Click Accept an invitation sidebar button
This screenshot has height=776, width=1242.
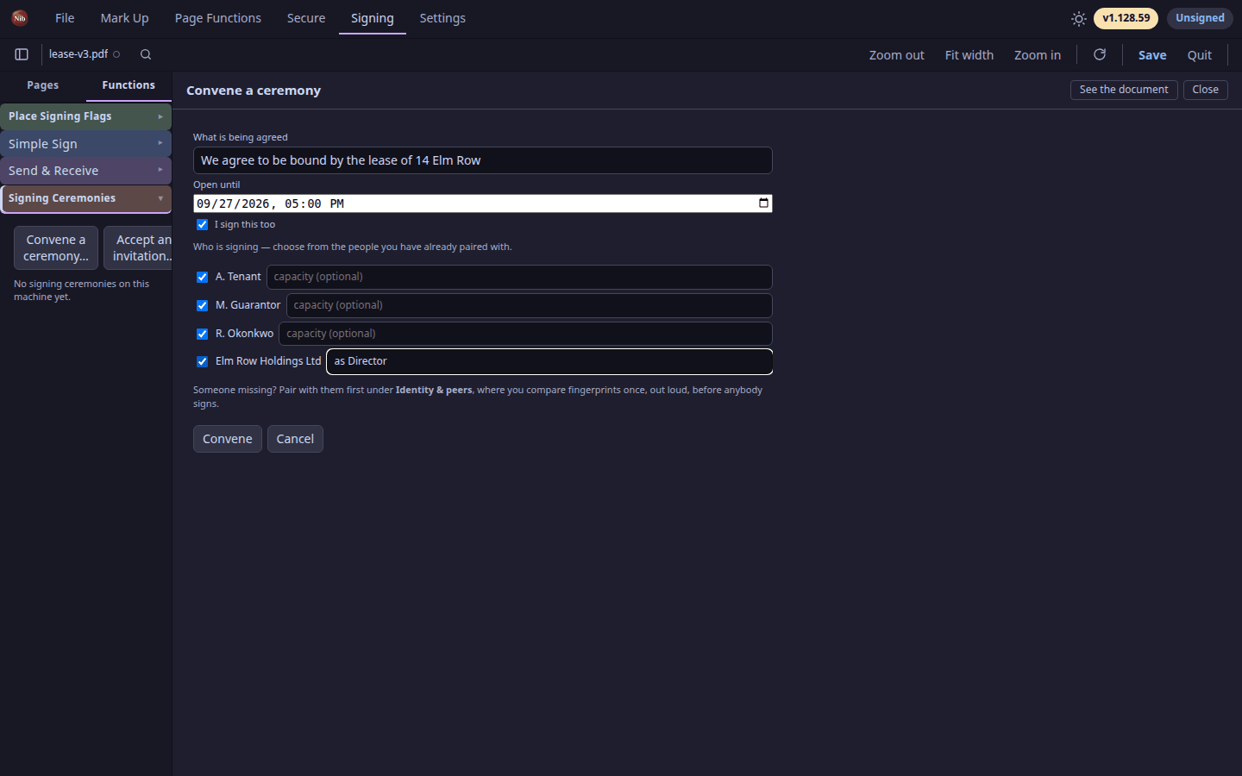tap(138, 248)
